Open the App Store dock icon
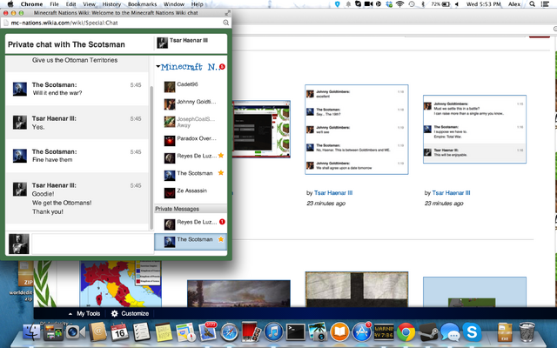 click(x=362, y=332)
